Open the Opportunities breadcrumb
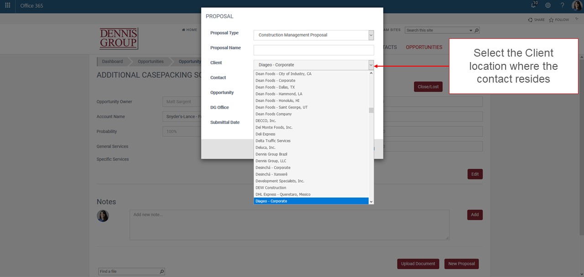584x277 pixels. click(x=151, y=62)
